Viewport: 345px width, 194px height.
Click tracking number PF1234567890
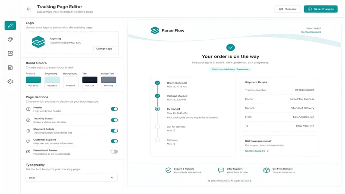(304, 90)
